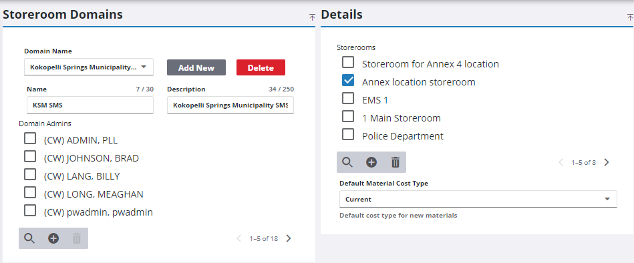Check the EMS 1 storeroom
The image size is (634, 263).
coord(348,98)
